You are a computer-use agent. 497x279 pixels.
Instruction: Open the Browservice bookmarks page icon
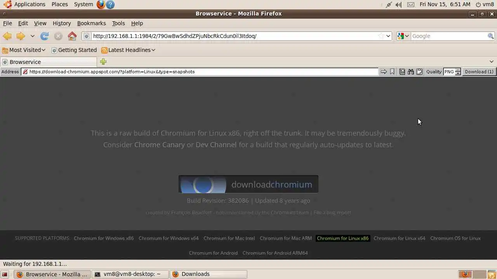402,72
